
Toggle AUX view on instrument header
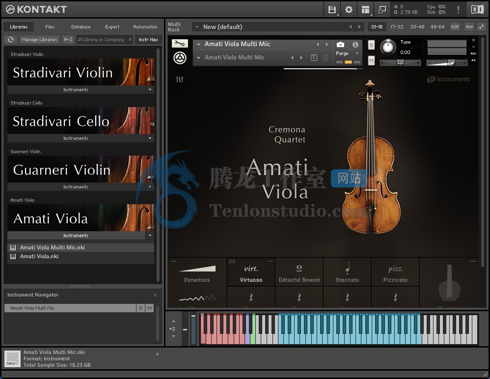(473, 54)
